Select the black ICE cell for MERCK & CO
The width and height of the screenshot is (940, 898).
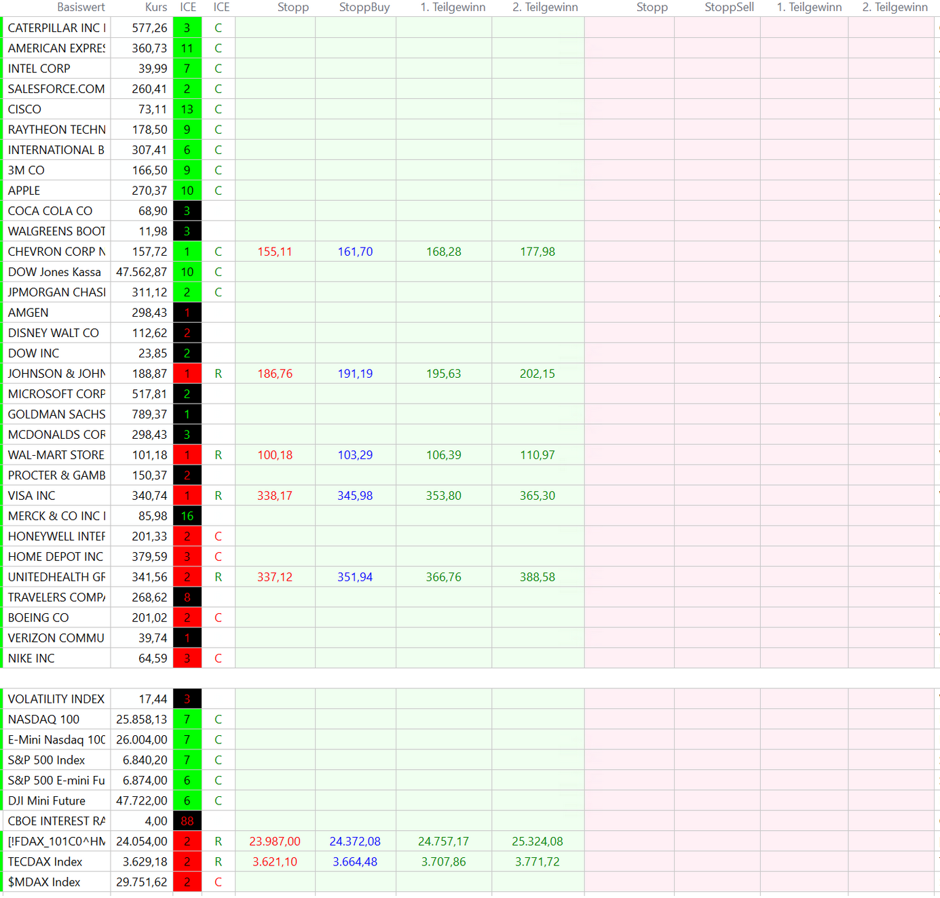click(187, 516)
